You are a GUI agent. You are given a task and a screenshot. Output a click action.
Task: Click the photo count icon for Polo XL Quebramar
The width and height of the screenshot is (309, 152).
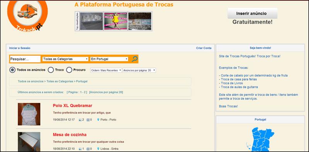pyautogui.click(x=80, y=120)
